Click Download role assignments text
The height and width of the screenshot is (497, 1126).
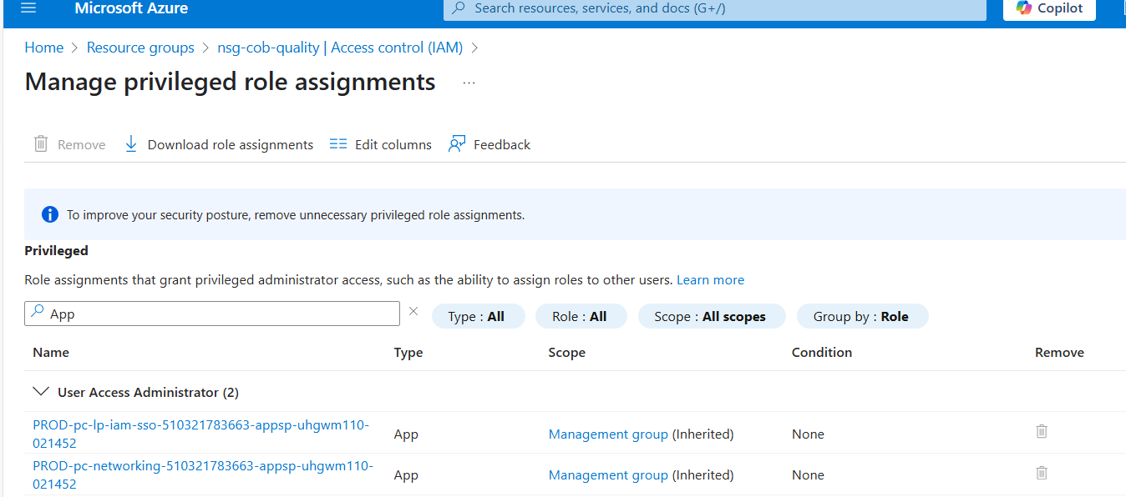tap(231, 145)
